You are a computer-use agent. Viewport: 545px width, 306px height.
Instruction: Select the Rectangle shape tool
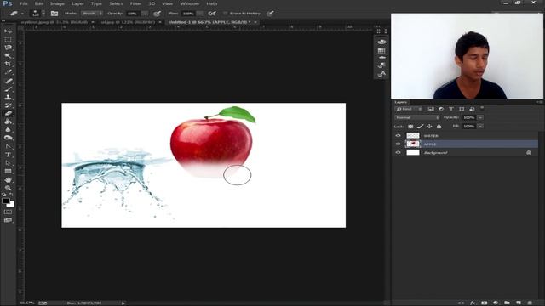(x=8, y=172)
